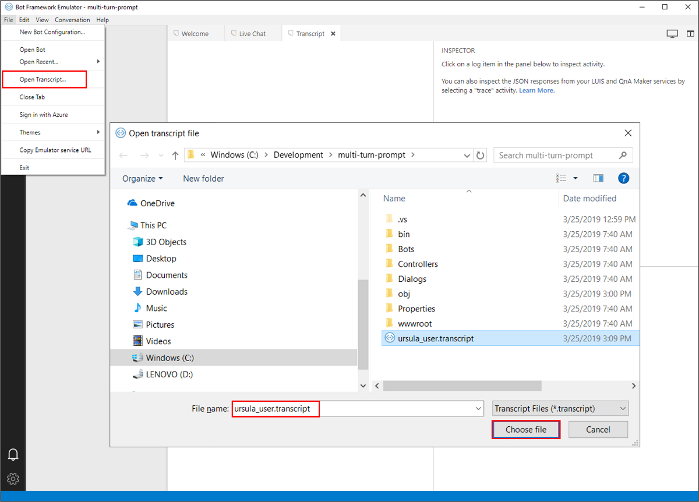Open Pictures in navigation pane
The image size is (699, 502).
[x=153, y=325]
